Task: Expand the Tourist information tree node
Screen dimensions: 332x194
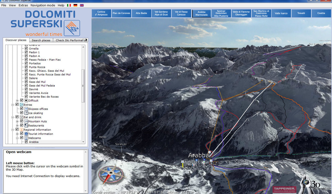Action: pos(17,134)
